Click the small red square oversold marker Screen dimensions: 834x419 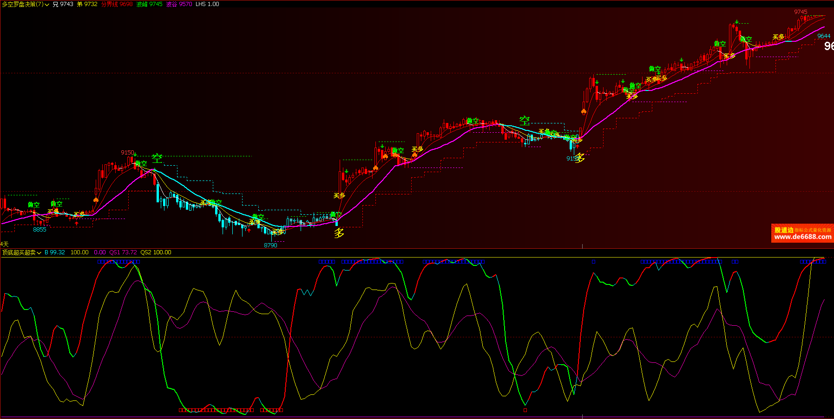(525, 410)
